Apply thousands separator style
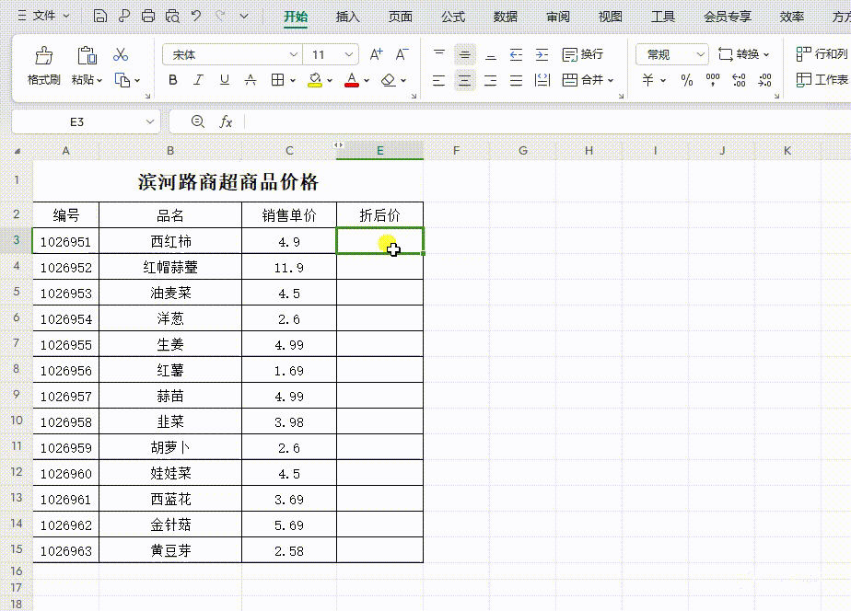The width and height of the screenshot is (851, 611). (713, 80)
